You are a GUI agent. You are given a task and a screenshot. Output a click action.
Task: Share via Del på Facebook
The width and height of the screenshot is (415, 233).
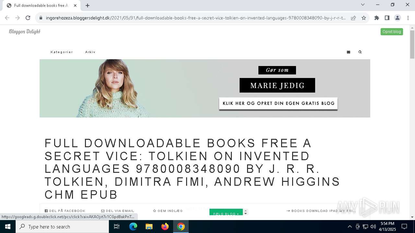[65, 211]
